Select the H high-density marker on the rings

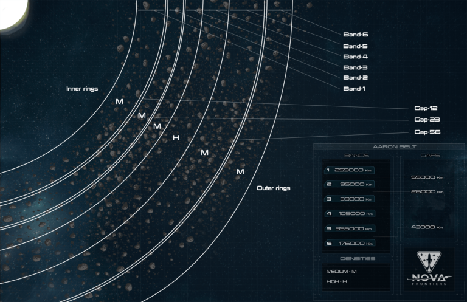[x=176, y=139]
